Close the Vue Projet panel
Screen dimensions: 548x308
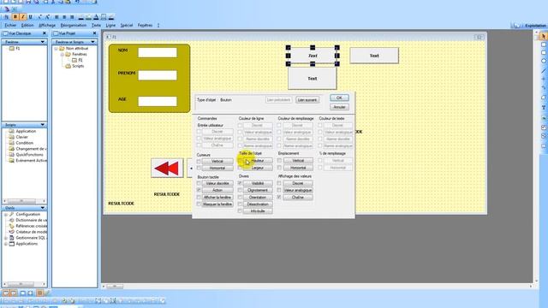[94, 33]
